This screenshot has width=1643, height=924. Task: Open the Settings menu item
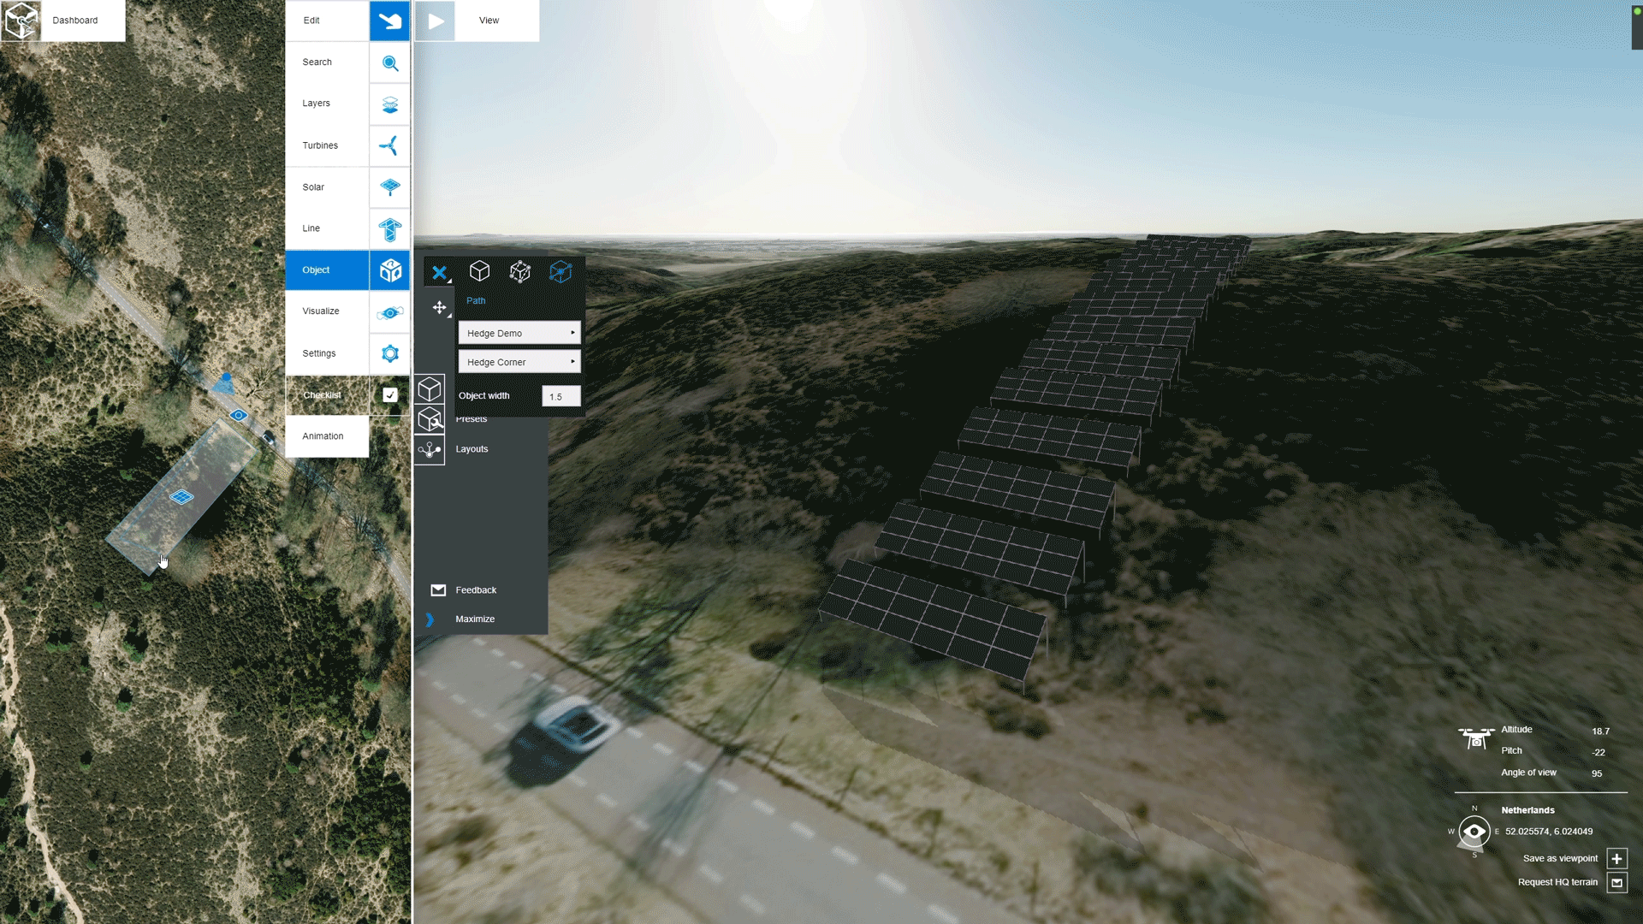pyautogui.click(x=327, y=353)
